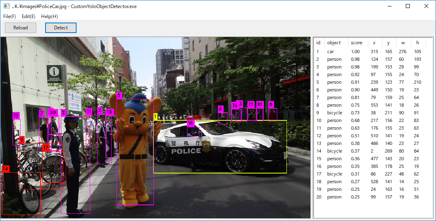Open the File(F) menu
The width and height of the screenshot is (436, 221).
coord(10,17)
